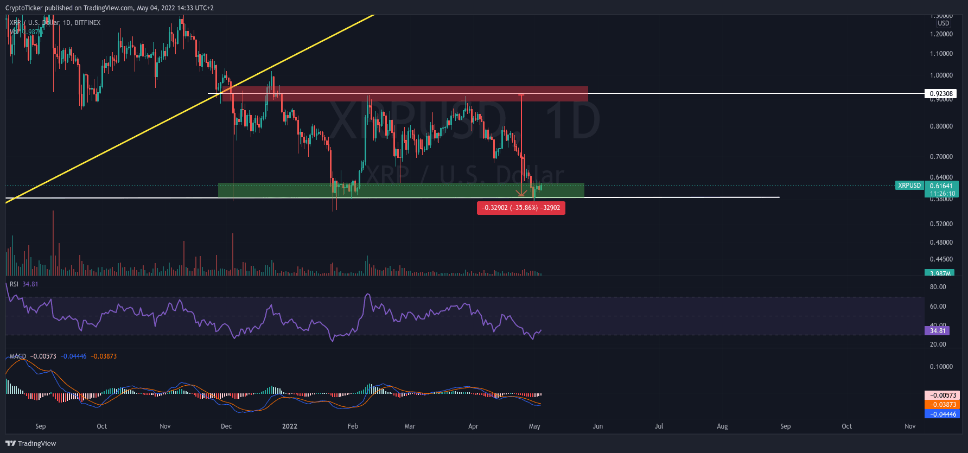Select the MACD indicator legend label
Viewport: 968px width, 453px height.
pyautogui.click(x=18, y=356)
